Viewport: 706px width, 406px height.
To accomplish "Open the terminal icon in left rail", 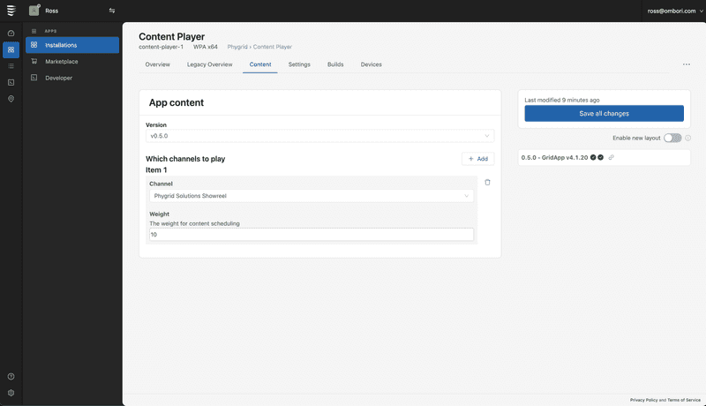I will pos(11,82).
